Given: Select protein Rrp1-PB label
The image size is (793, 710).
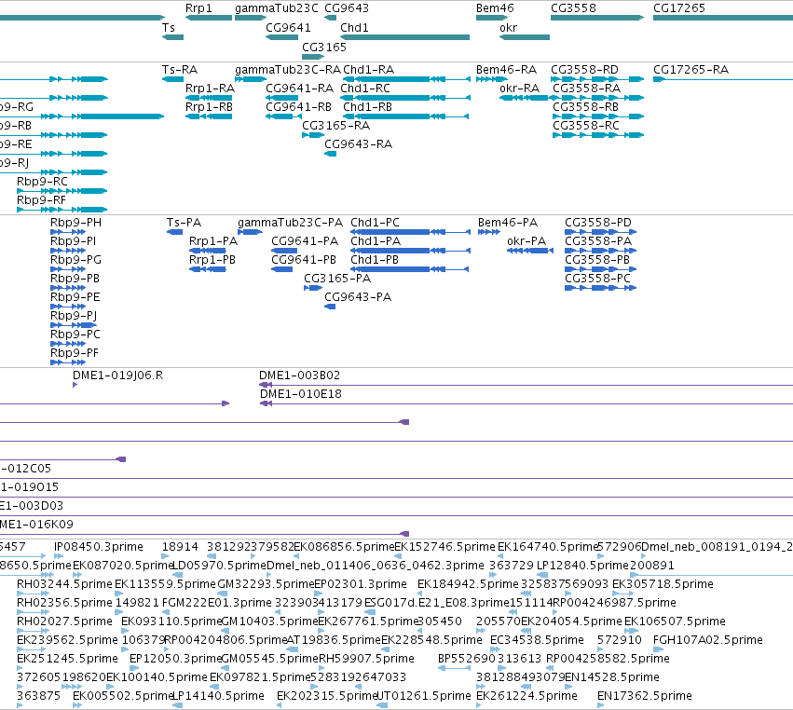Looking at the screenshot, I should (212, 259).
